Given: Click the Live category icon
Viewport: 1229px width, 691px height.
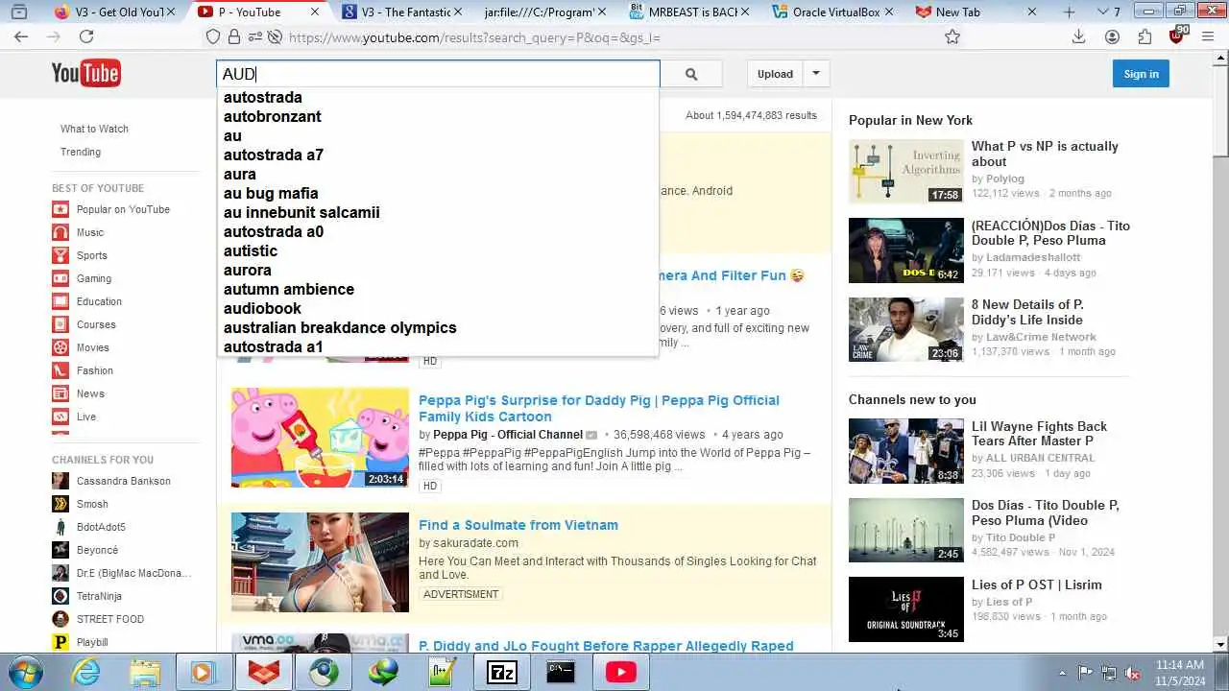Looking at the screenshot, I should pos(60,417).
